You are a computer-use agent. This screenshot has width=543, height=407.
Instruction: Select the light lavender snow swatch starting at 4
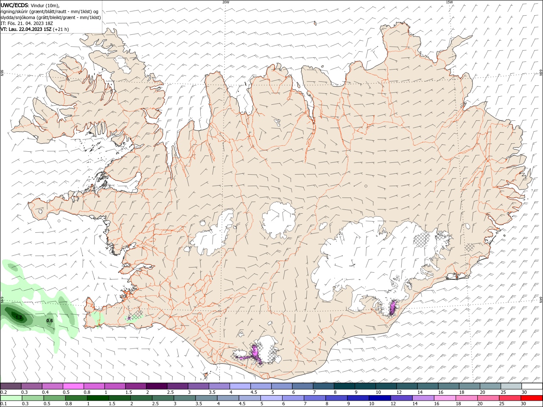(240, 386)
